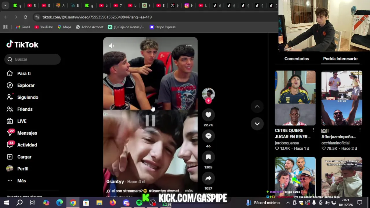Go to the previous video with up chevron
This screenshot has width=370, height=208.
click(257, 107)
